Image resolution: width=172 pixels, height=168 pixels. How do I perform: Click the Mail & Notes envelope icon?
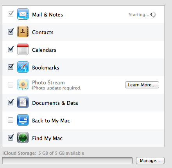click(x=23, y=14)
